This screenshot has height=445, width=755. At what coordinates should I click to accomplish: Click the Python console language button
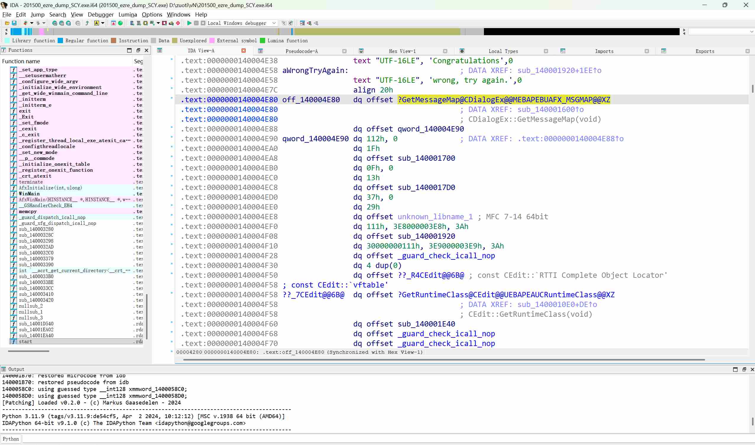click(x=11, y=439)
